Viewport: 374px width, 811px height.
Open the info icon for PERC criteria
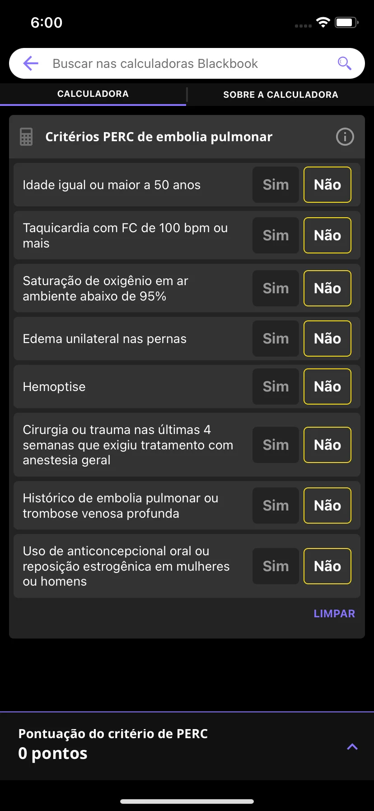(x=345, y=137)
